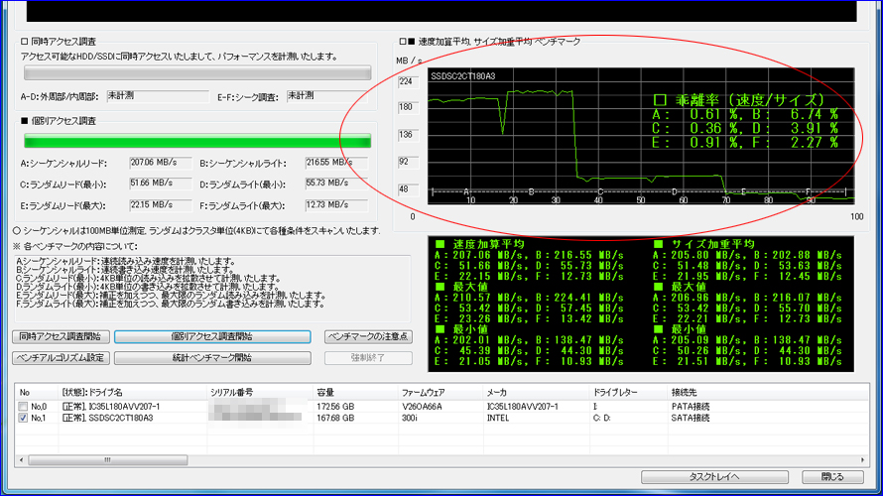Click the A:シーケンシャルリード value field

pyautogui.click(x=161, y=164)
